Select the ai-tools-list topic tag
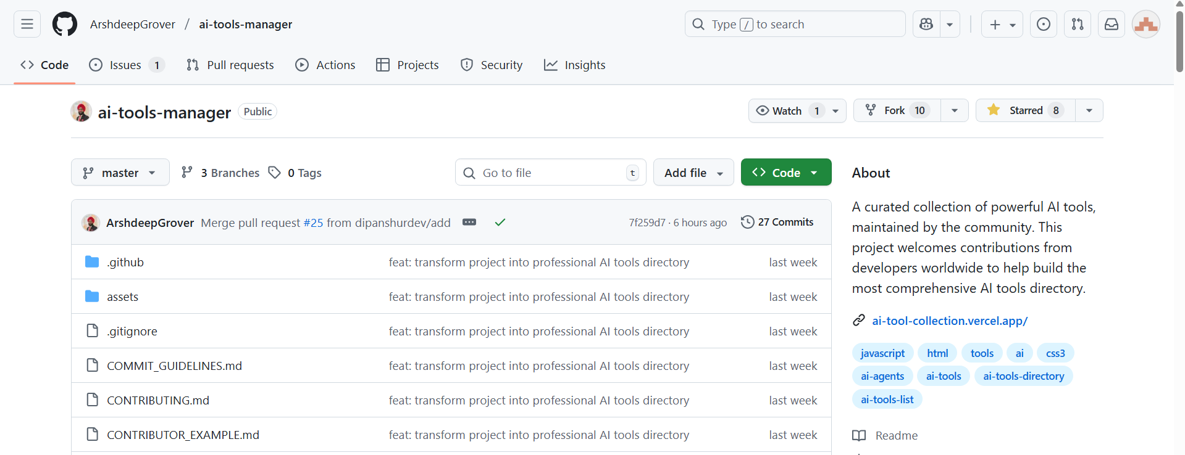Image resolution: width=1185 pixels, height=455 pixels. click(x=887, y=400)
